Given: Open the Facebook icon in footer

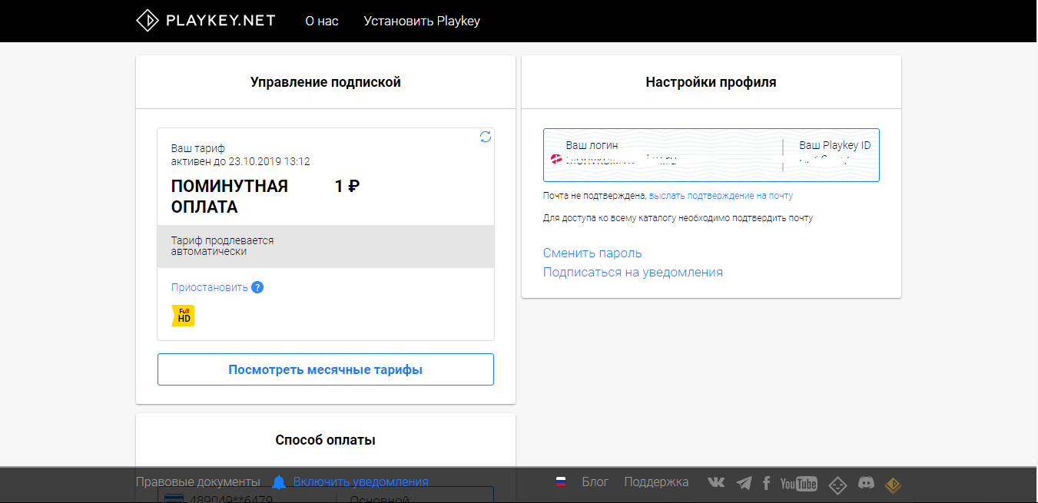Looking at the screenshot, I should tap(766, 483).
